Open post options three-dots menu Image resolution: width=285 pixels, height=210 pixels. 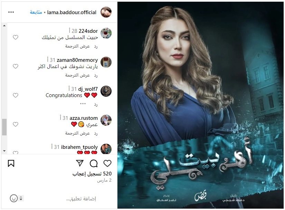point(11,12)
